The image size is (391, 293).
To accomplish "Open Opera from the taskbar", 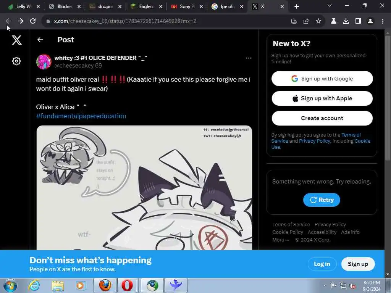I will (x=127, y=285).
